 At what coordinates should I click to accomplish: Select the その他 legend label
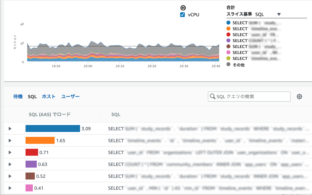[238, 65]
